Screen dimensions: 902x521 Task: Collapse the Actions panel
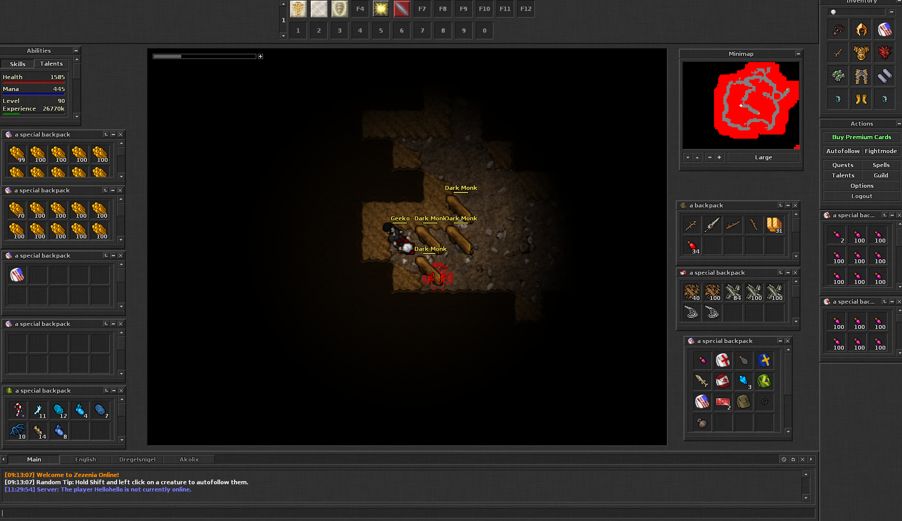[899, 124]
